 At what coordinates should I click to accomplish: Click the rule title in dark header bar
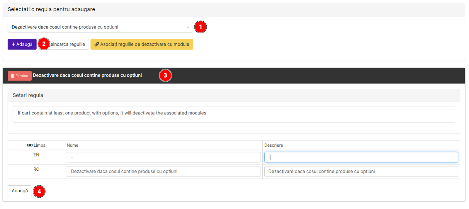(87, 75)
